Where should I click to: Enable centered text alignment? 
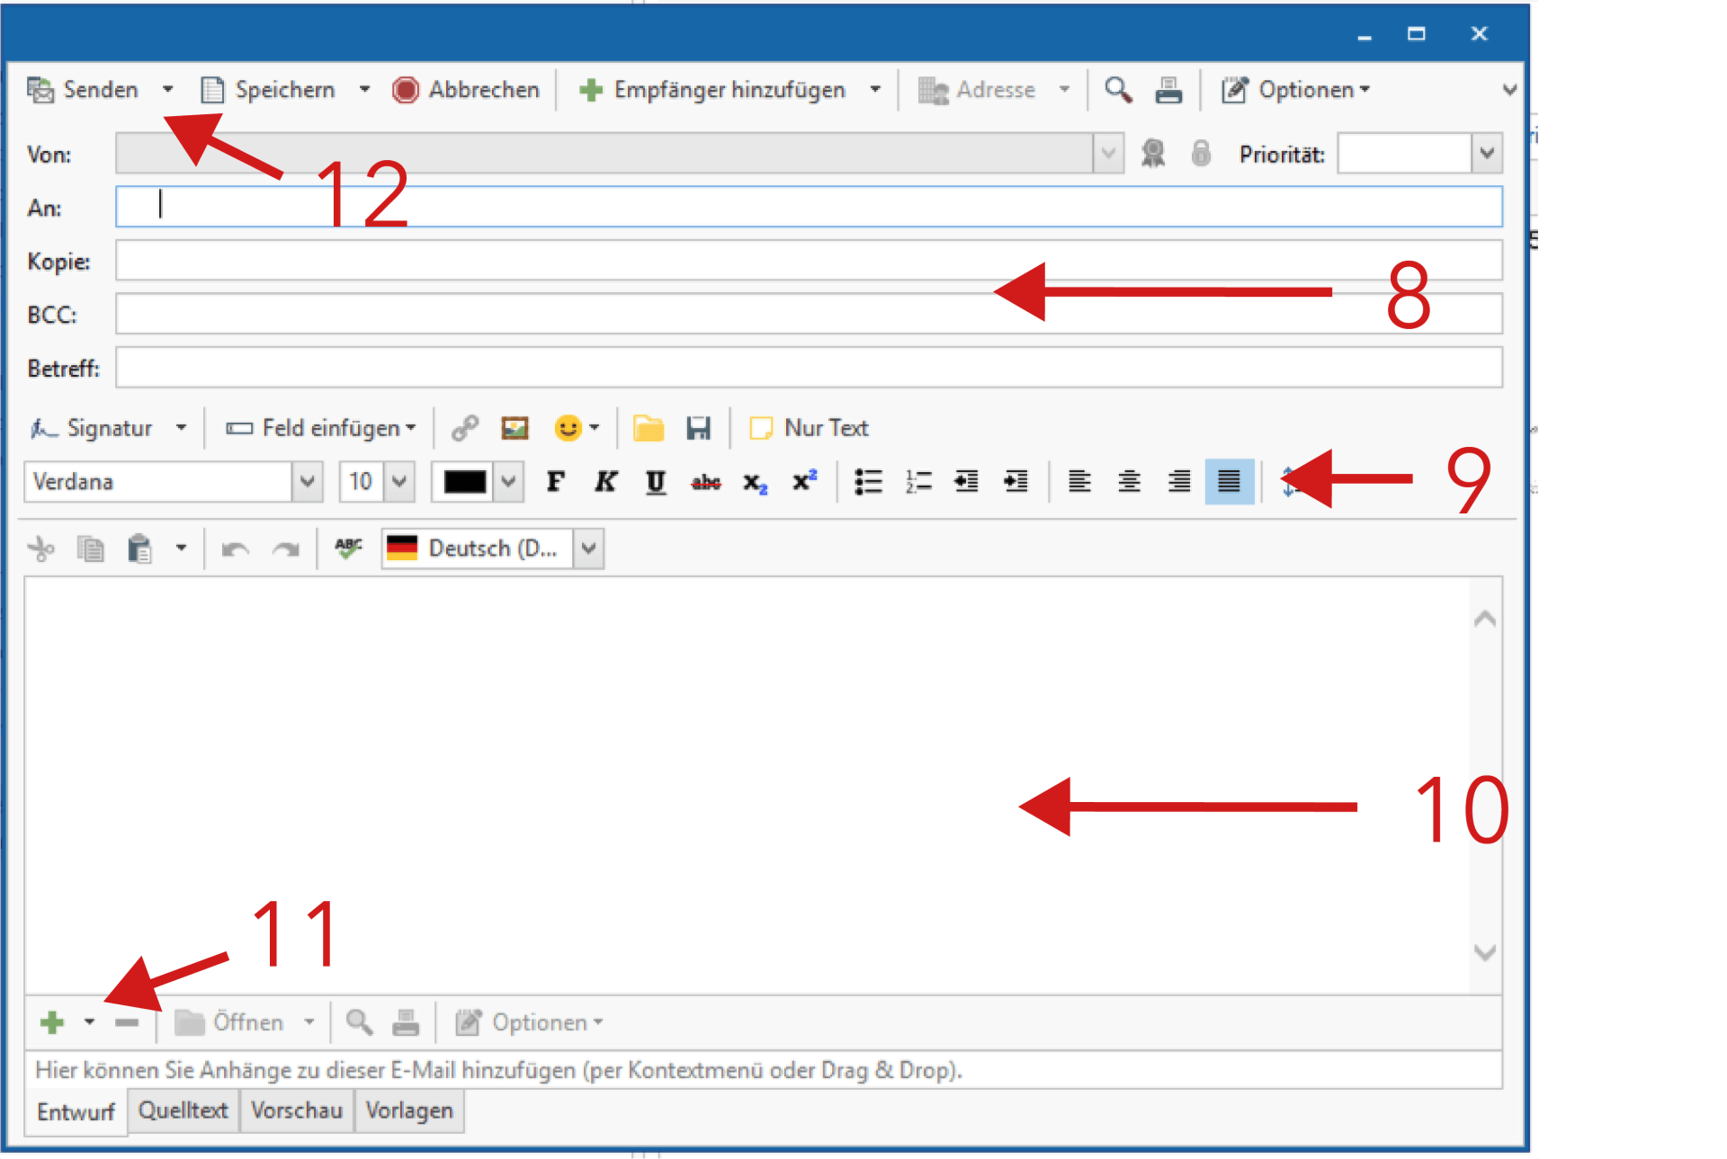point(1129,482)
